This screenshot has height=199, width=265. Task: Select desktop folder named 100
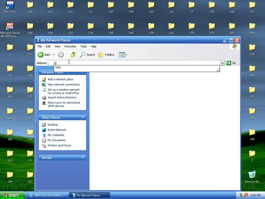click(x=10, y=93)
